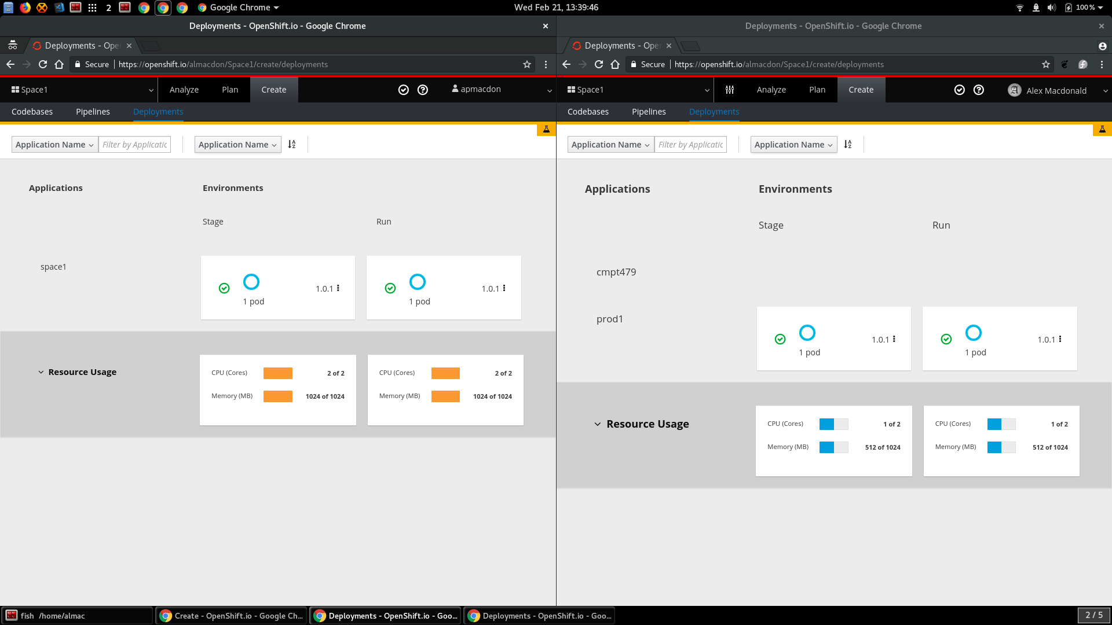Click the alphabetical sort icon beside Application Name
Viewport: 1112px width, 625px height.
pos(292,144)
